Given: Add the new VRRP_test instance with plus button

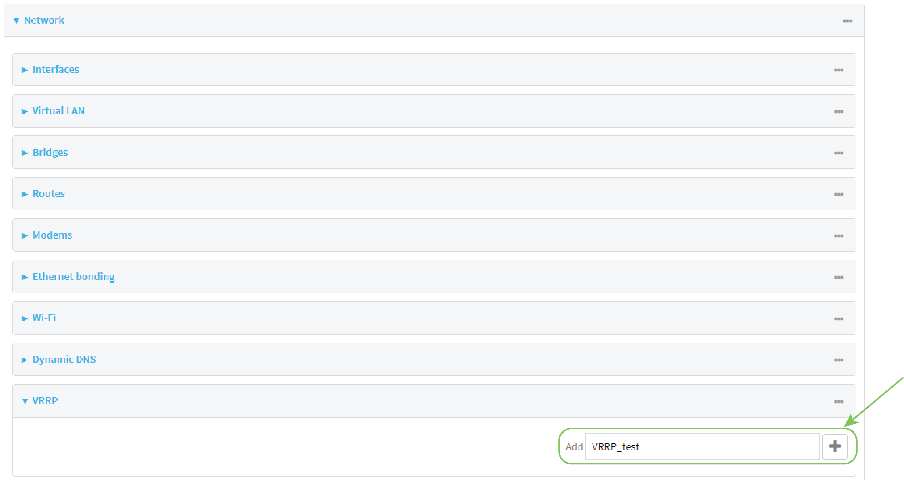Looking at the screenshot, I should [835, 446].
